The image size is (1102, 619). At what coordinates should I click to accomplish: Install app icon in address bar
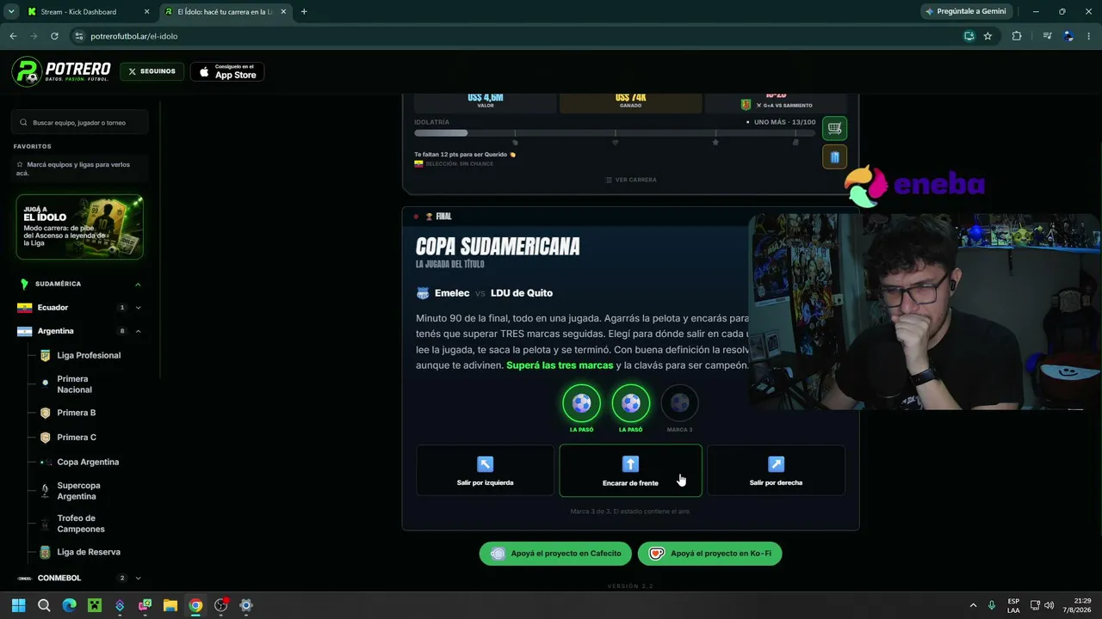pyautogui.click(x=969, y=36)
